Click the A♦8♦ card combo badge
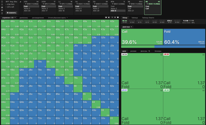The width and height of the screenshot is (206, 125). click(x=124, y=90)
